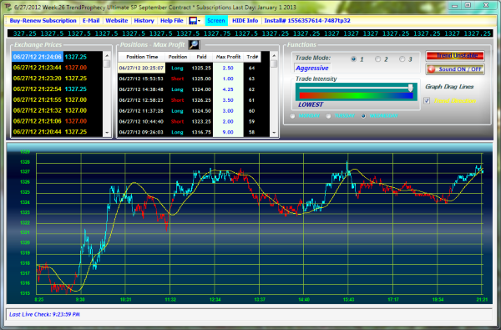Click down arrow of Positions list scrollbar
The width and height of the screenshot is (501, 330).
(x=274, y=133)
